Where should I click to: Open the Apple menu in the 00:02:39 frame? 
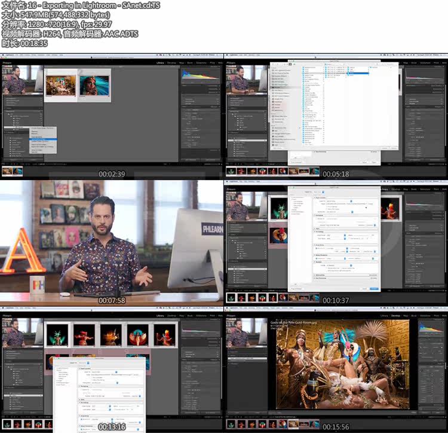coord(4,55)
